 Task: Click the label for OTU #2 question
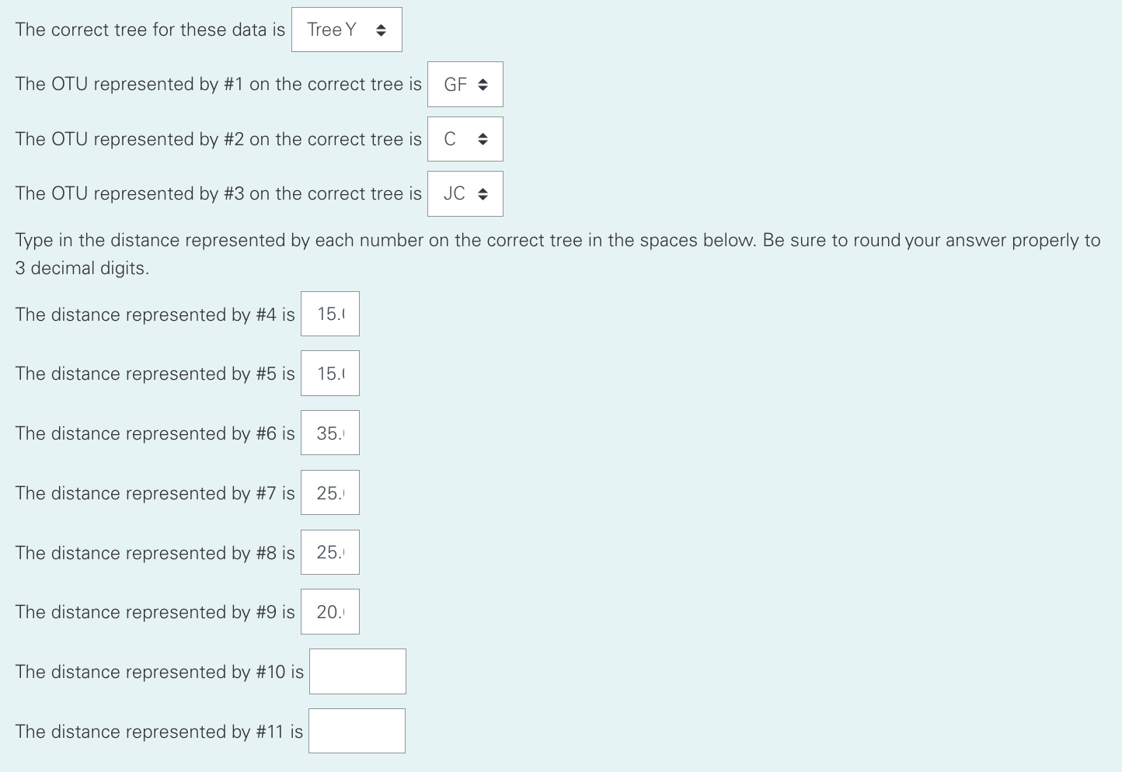click(218, 139)
